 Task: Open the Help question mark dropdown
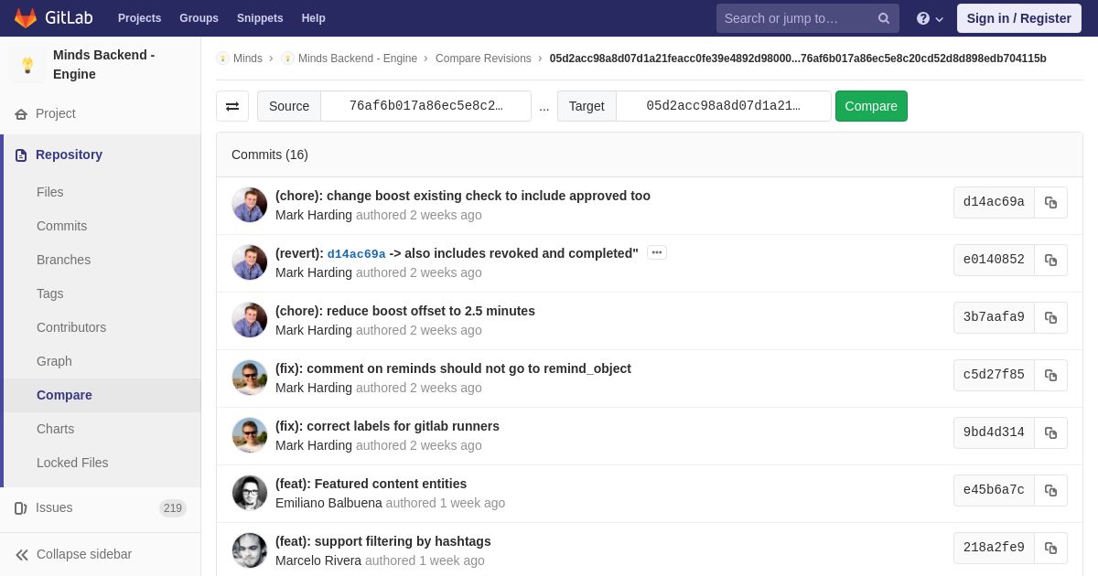tap(930, 18)
